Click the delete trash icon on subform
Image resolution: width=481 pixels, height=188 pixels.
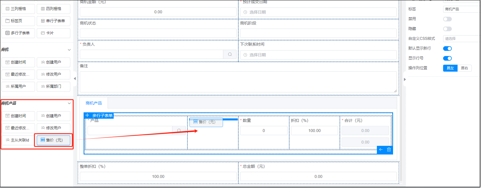(389, 150)
